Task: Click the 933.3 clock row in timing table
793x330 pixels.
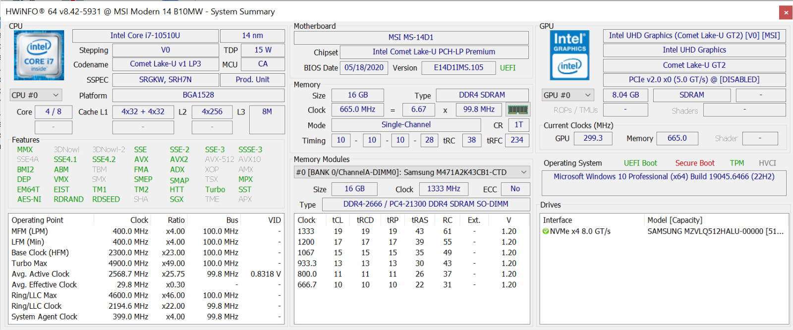Action: [411, 264]
